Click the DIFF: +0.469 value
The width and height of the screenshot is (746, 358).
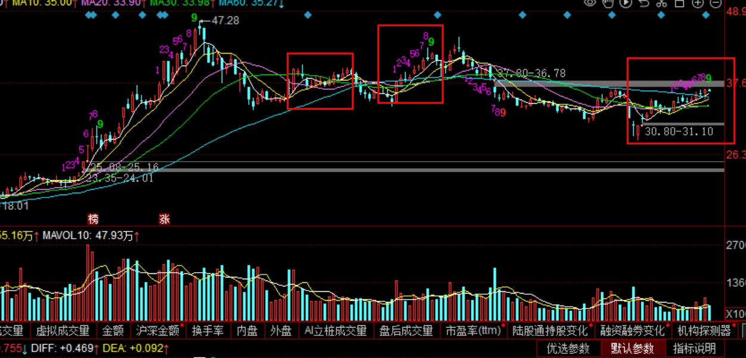pyautogui.click(x=63, y=348)
